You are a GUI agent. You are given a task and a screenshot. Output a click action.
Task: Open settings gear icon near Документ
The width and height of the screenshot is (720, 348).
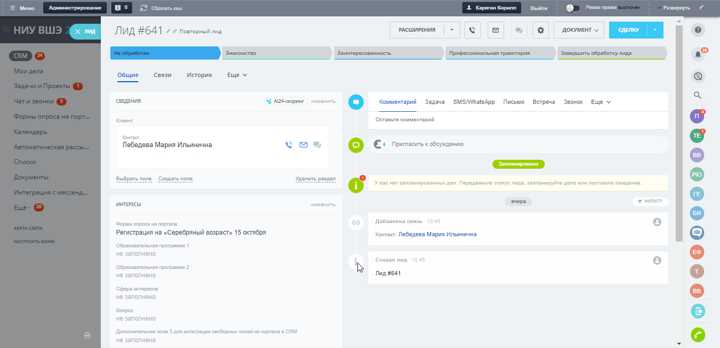click(x=541, y=30)
